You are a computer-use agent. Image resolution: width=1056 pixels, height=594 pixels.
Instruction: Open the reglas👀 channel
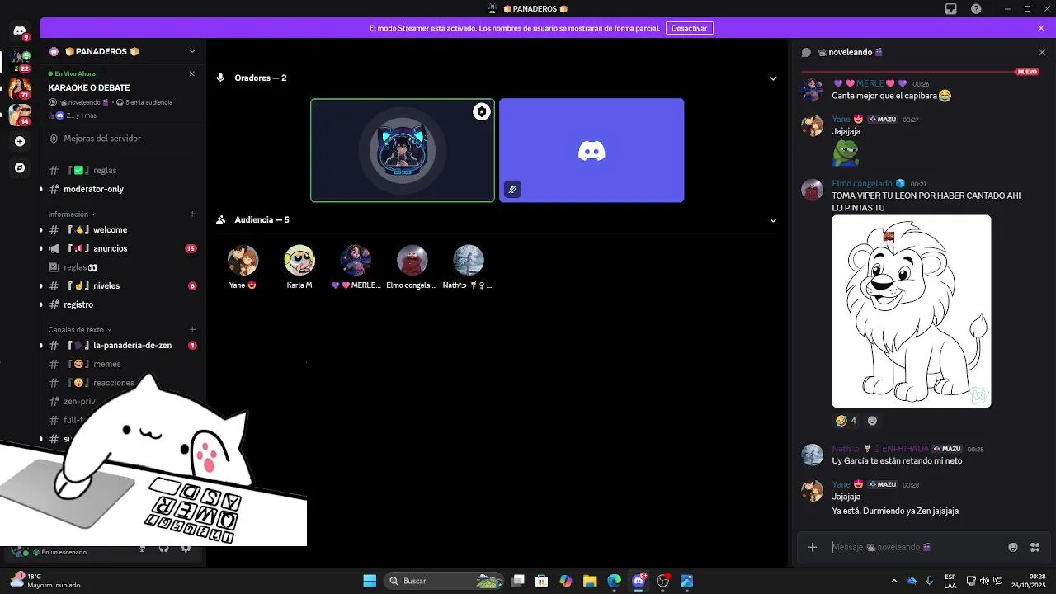(x=81, y=267)
